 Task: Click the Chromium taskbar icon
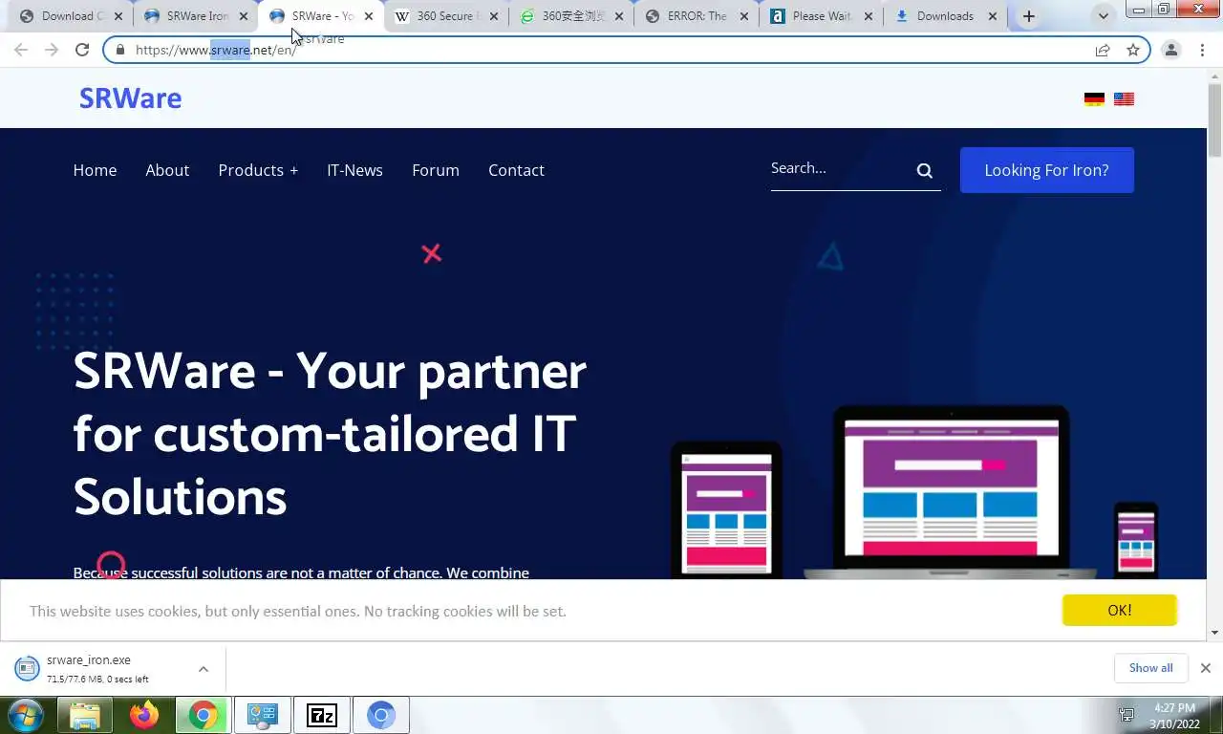[381, 715]
